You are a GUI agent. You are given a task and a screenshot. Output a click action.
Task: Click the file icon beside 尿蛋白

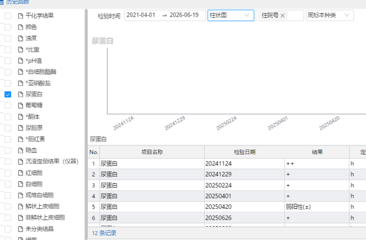pyautogui.click(x=20, y=95)
